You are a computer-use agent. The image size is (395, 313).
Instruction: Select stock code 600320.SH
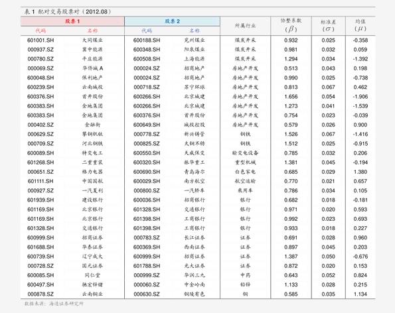pos(147,162)
